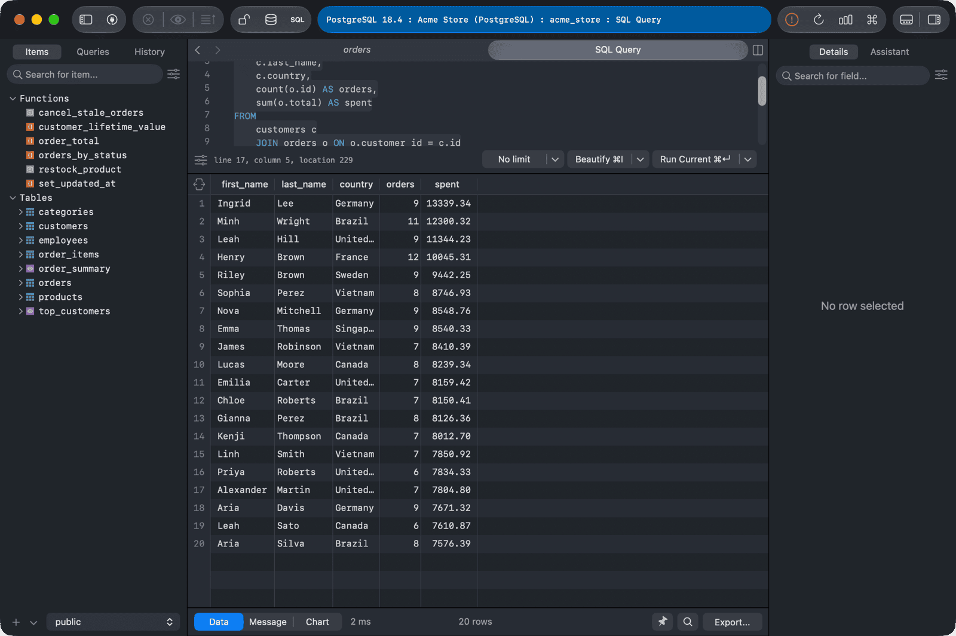Screen dimensions: 956x636
Task: Switch to the Details tab
Action: (x=834, y=52)
